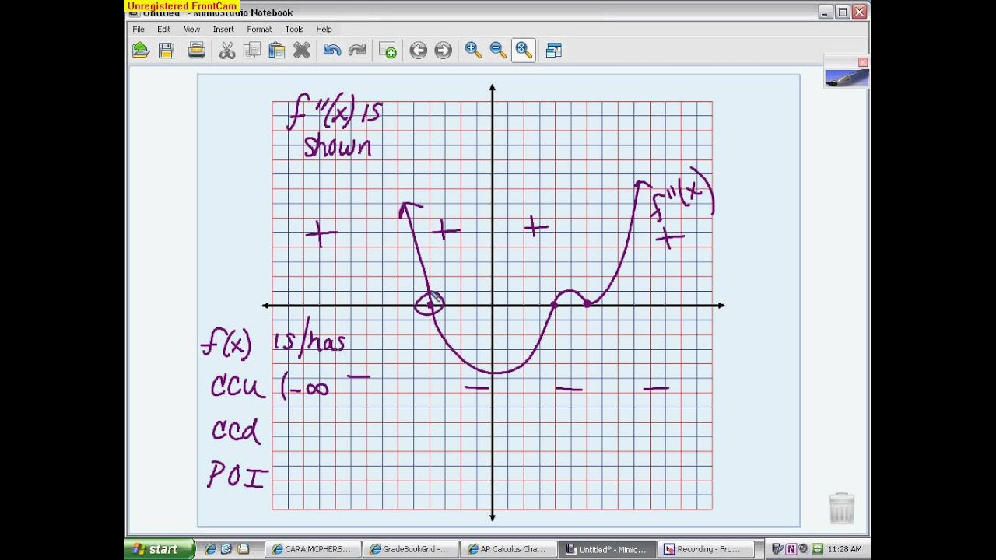Image resolution: width=996 pixels, height=560 pixels.
Task: Open the Insert menu
Action: point(223,30)
